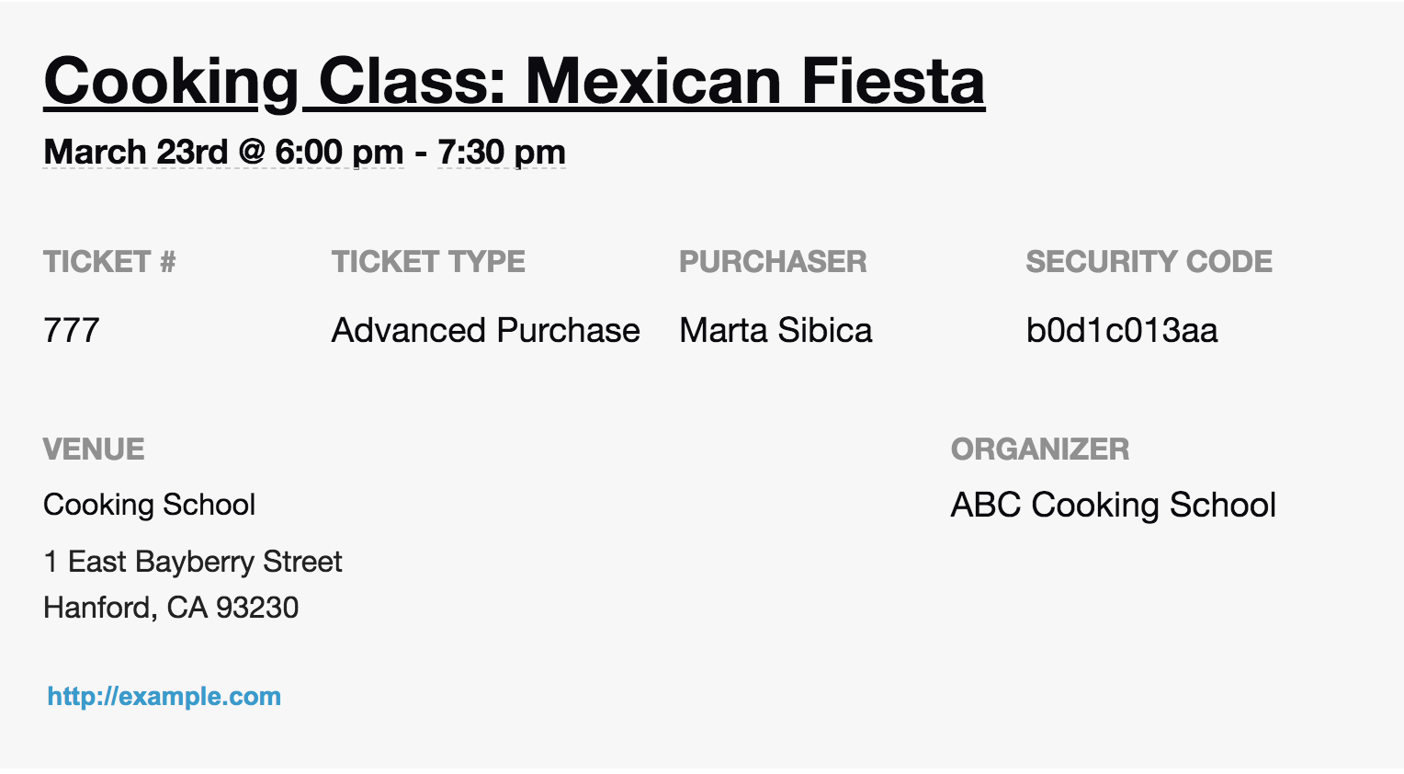The height and width of the screenshot is (774, 1404).
Task: Click the Cooking School venue name
Action: point(149,505)
